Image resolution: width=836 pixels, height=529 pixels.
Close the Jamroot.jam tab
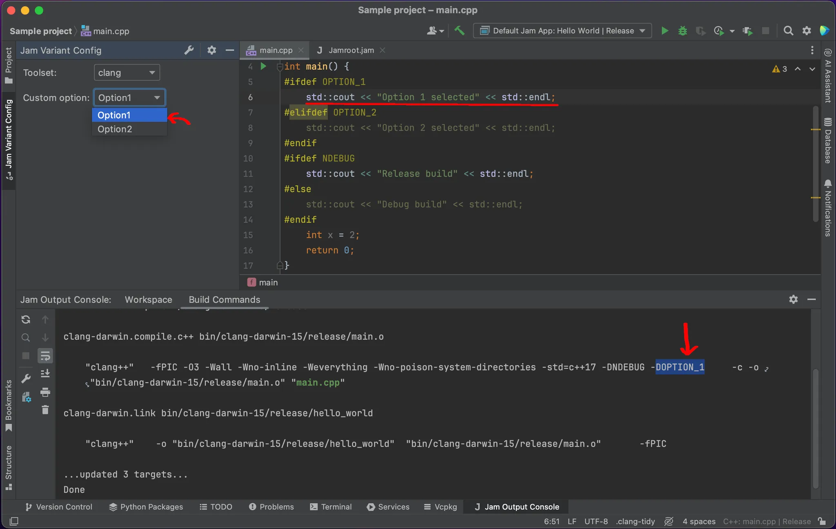(x=382, y=50)
